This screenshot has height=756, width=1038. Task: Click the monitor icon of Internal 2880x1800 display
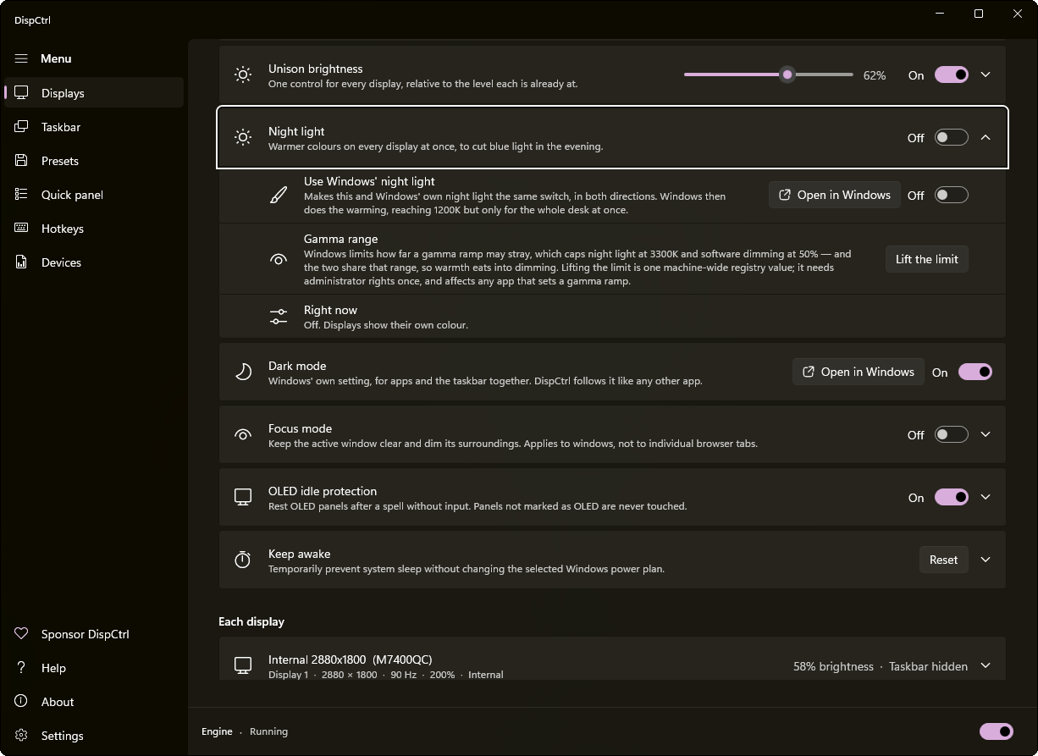point(243,666)
